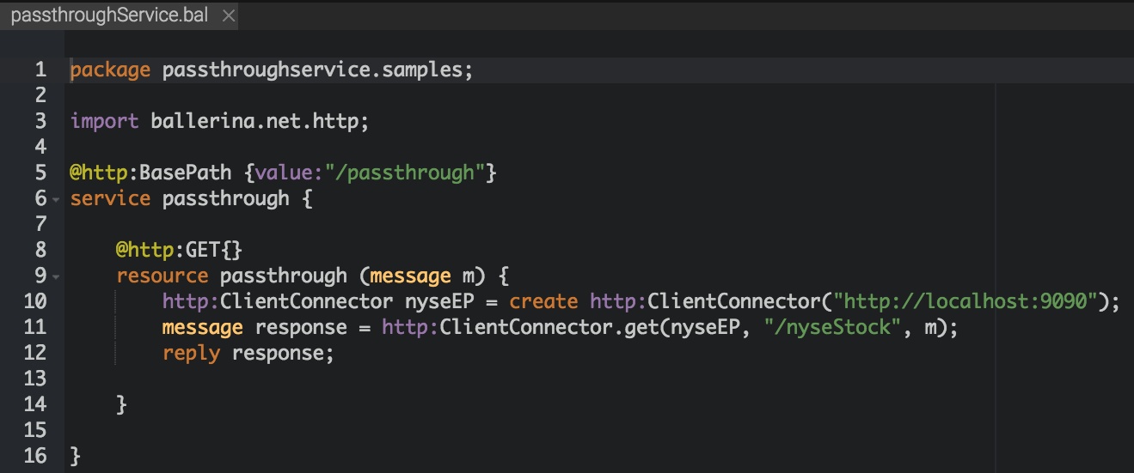
Task: Click the "http://localhost:9090" URL string
Action: [972, 301]
